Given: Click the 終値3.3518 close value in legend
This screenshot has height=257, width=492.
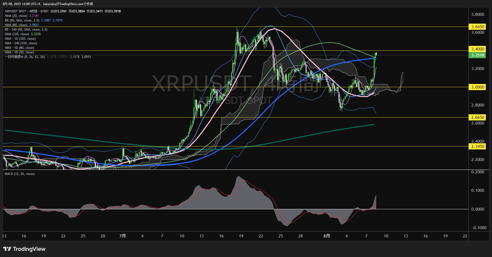Looking at the screenshot, I should (113, 11).
